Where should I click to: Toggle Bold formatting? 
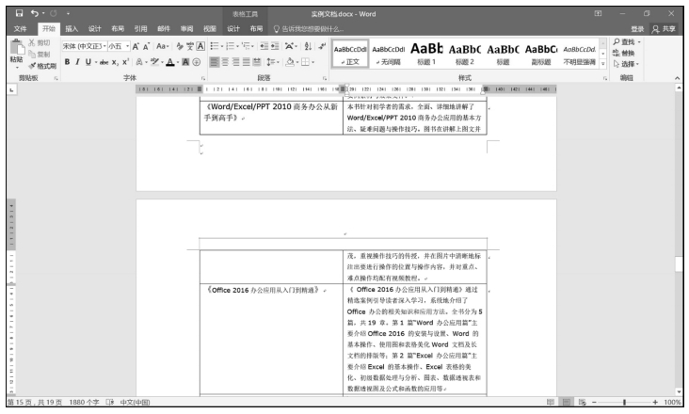[67, 62]
